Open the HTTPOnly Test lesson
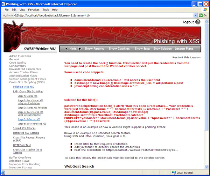210x176 pixels. pyautogui.click(x=22, y=145)
